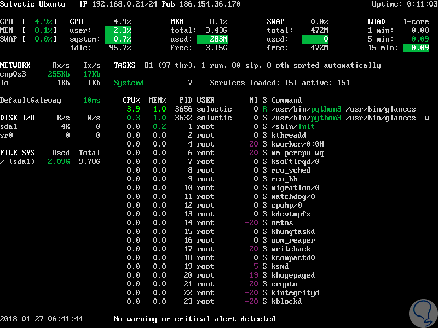
Task: Click the quick-look SWAP 0.0% bar
Action: (28, 39)
